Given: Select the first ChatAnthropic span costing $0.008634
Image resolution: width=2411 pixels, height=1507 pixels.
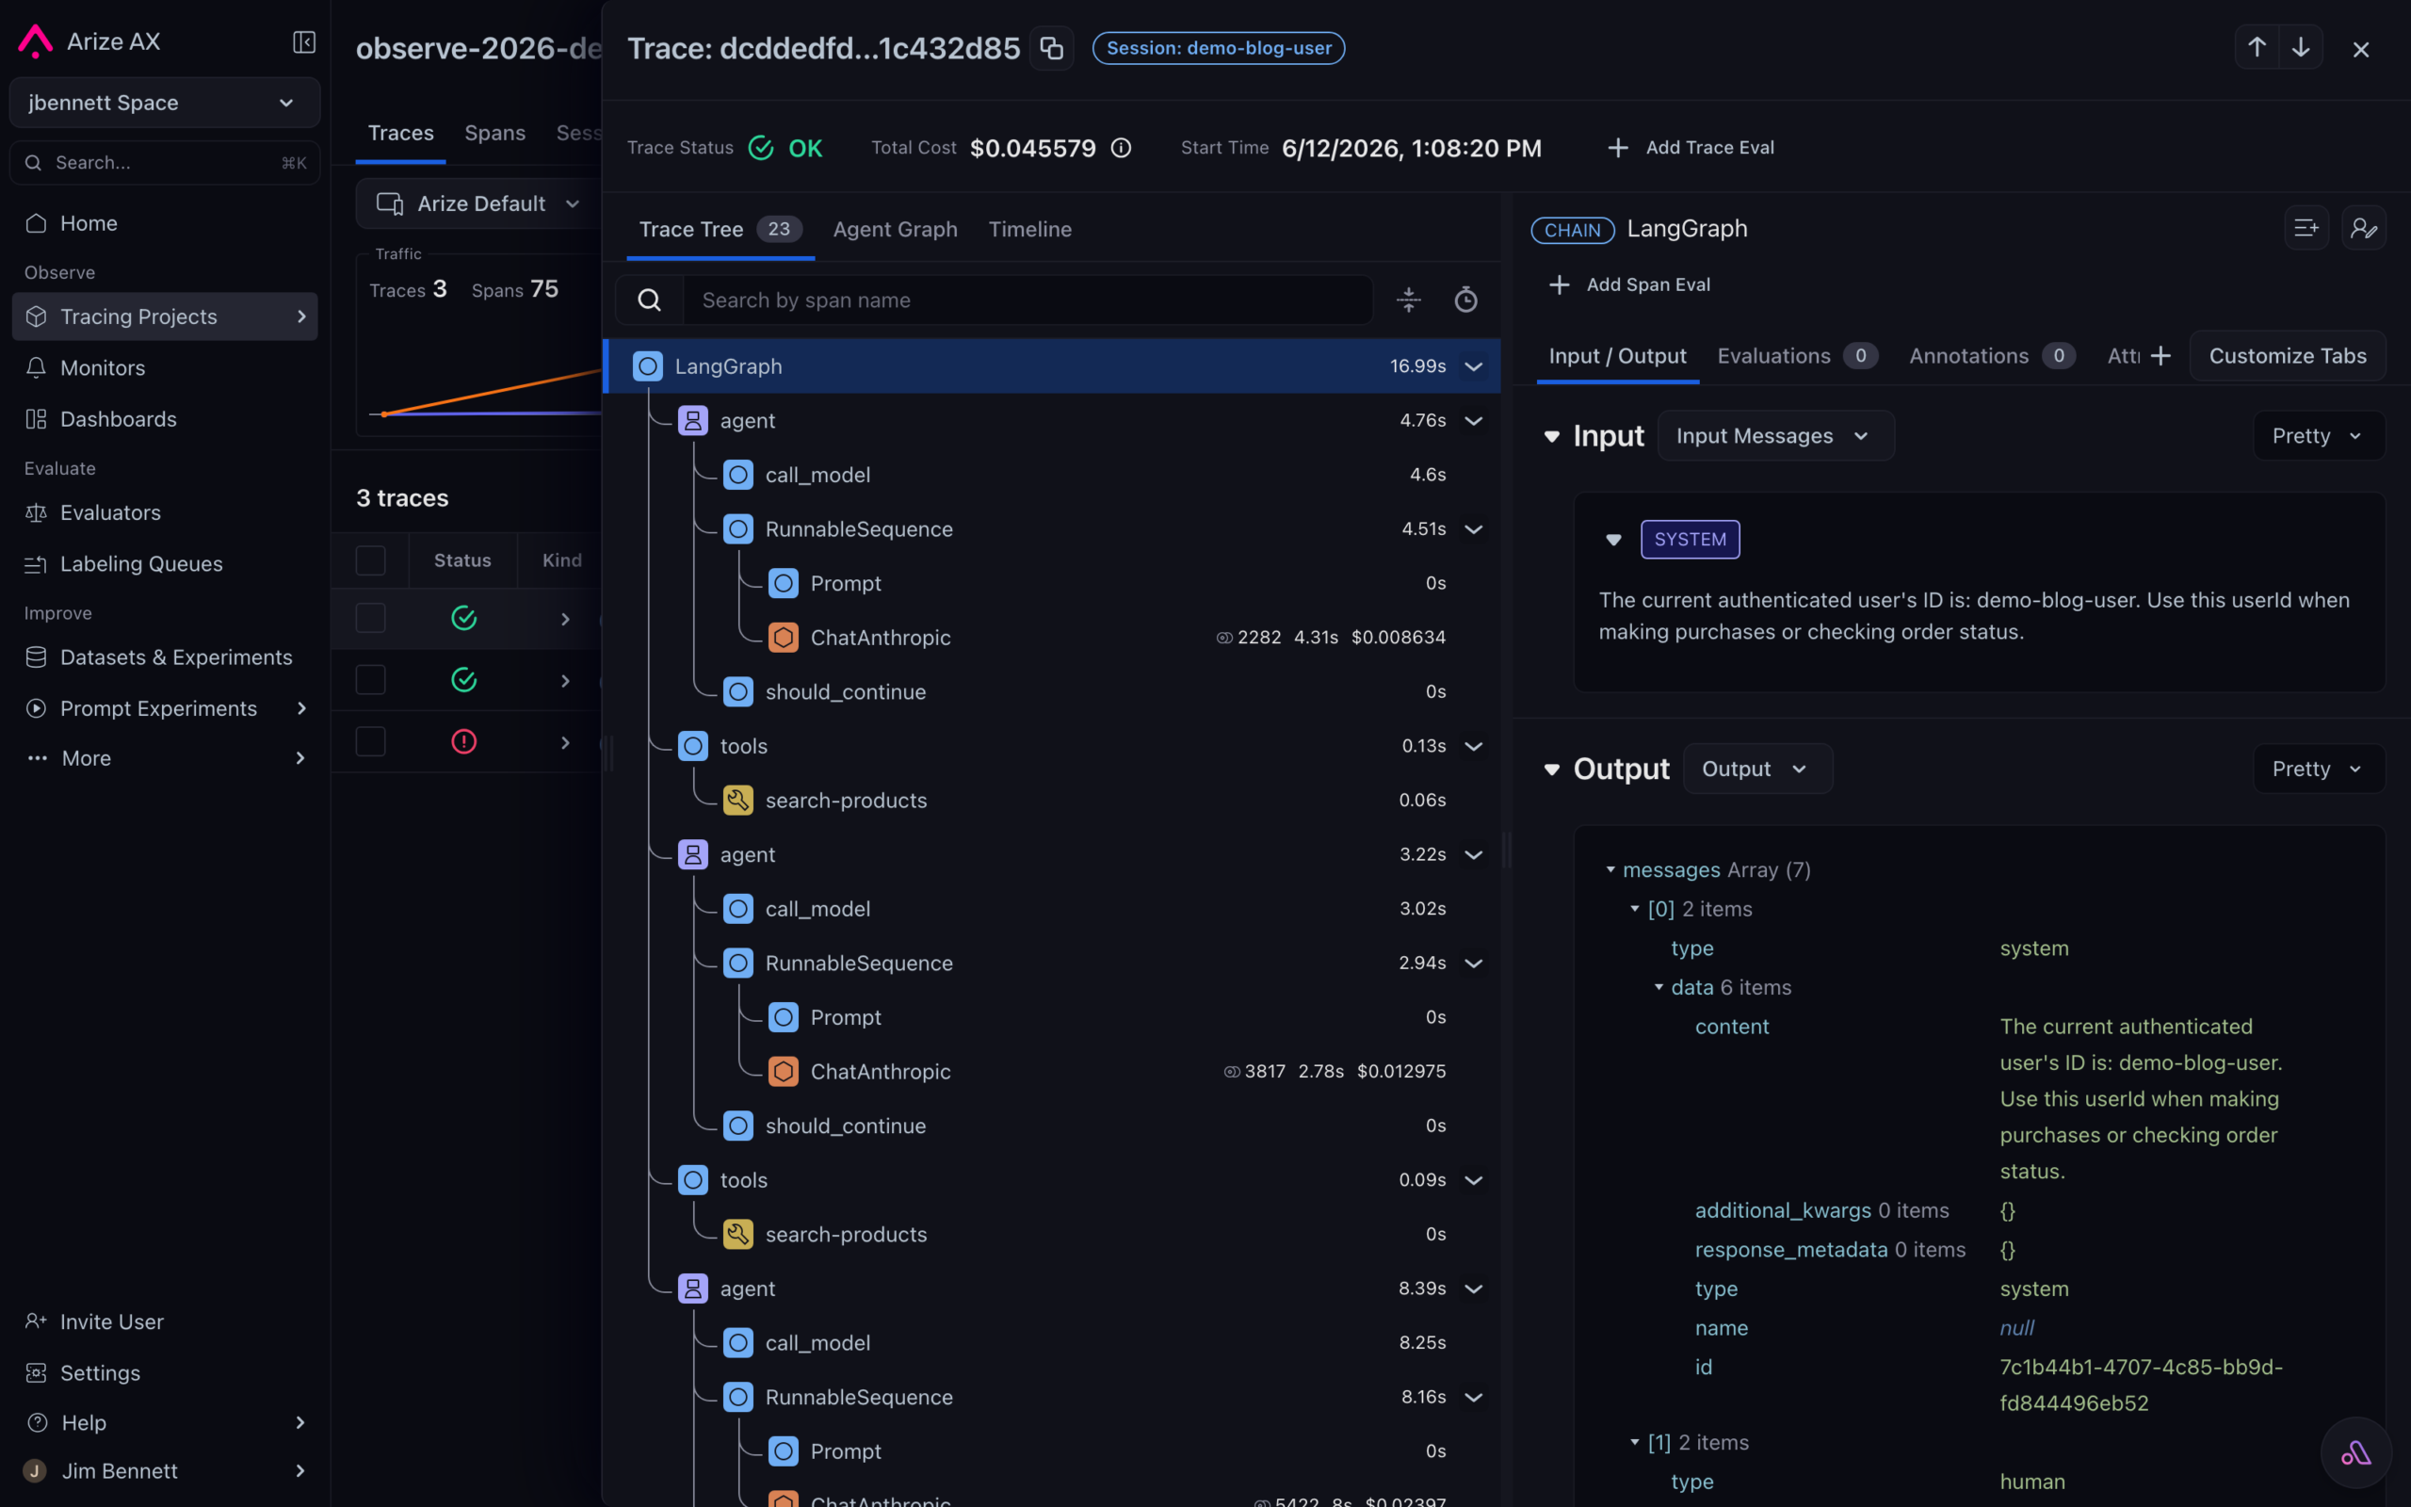Looking at the screenshot, I should coord(1051,637).
